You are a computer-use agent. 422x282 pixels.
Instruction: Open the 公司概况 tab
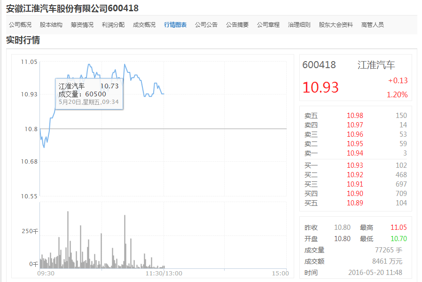pos(20,25)
